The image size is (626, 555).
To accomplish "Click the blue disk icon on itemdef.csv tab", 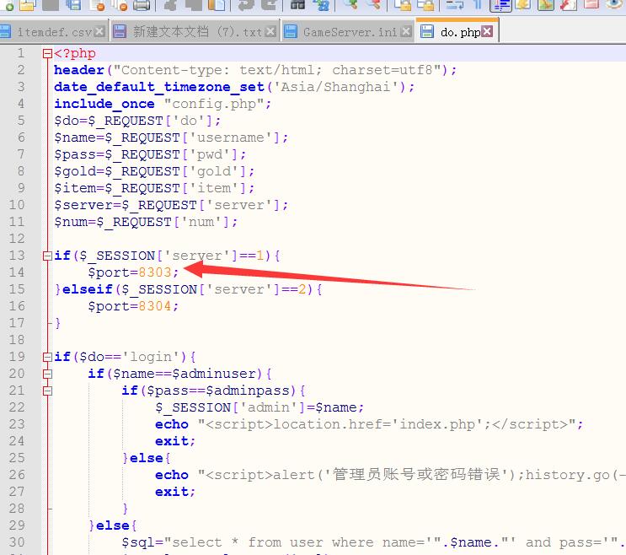I will [x=5, y=31].
